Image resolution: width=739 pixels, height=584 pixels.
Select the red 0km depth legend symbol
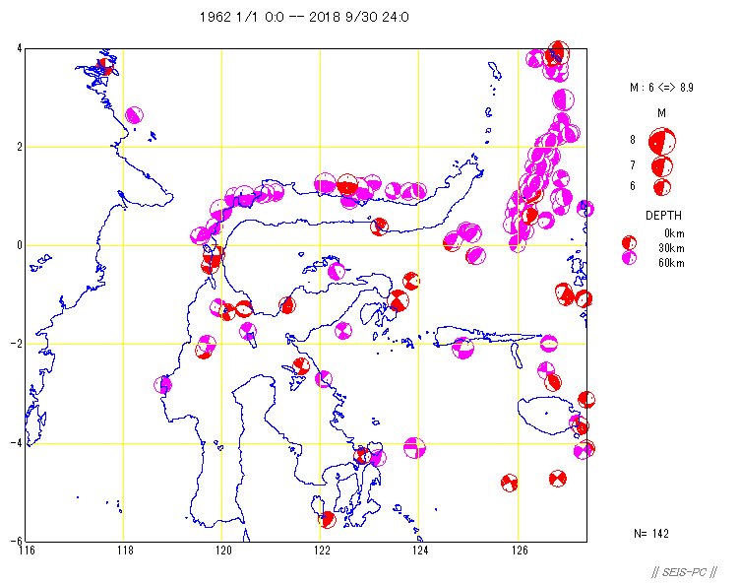pyautogui.click(x=629, y=243)
